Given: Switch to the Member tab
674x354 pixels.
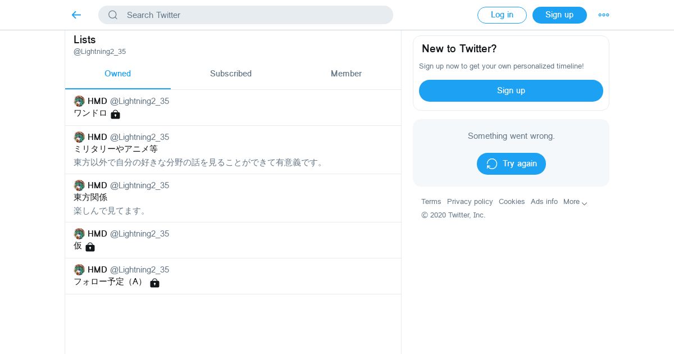Looking at the screenshot, I should coord(346,74).
